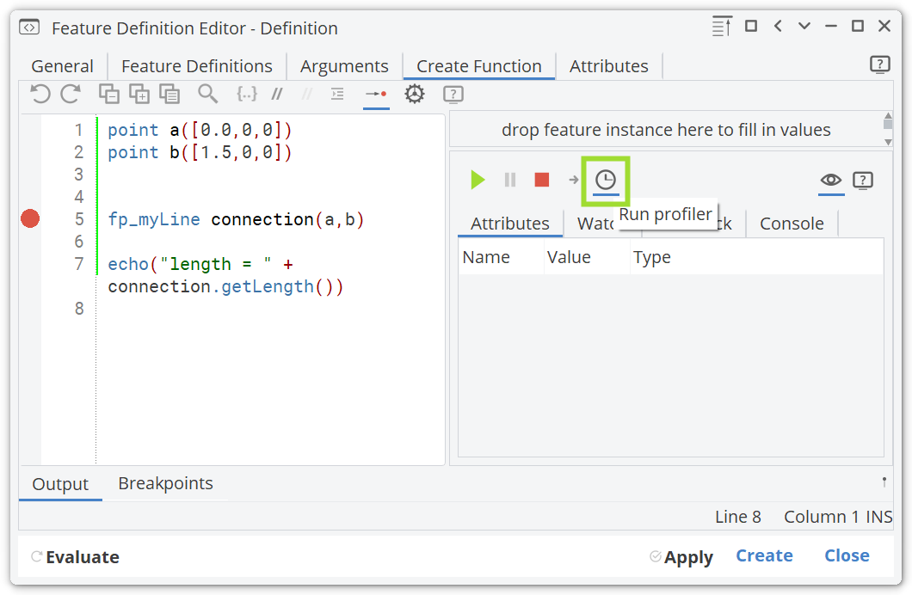Click the greyed-out uncomment icon
The width and height of the screenshot is (912, 595).
(x=307, y=94)
